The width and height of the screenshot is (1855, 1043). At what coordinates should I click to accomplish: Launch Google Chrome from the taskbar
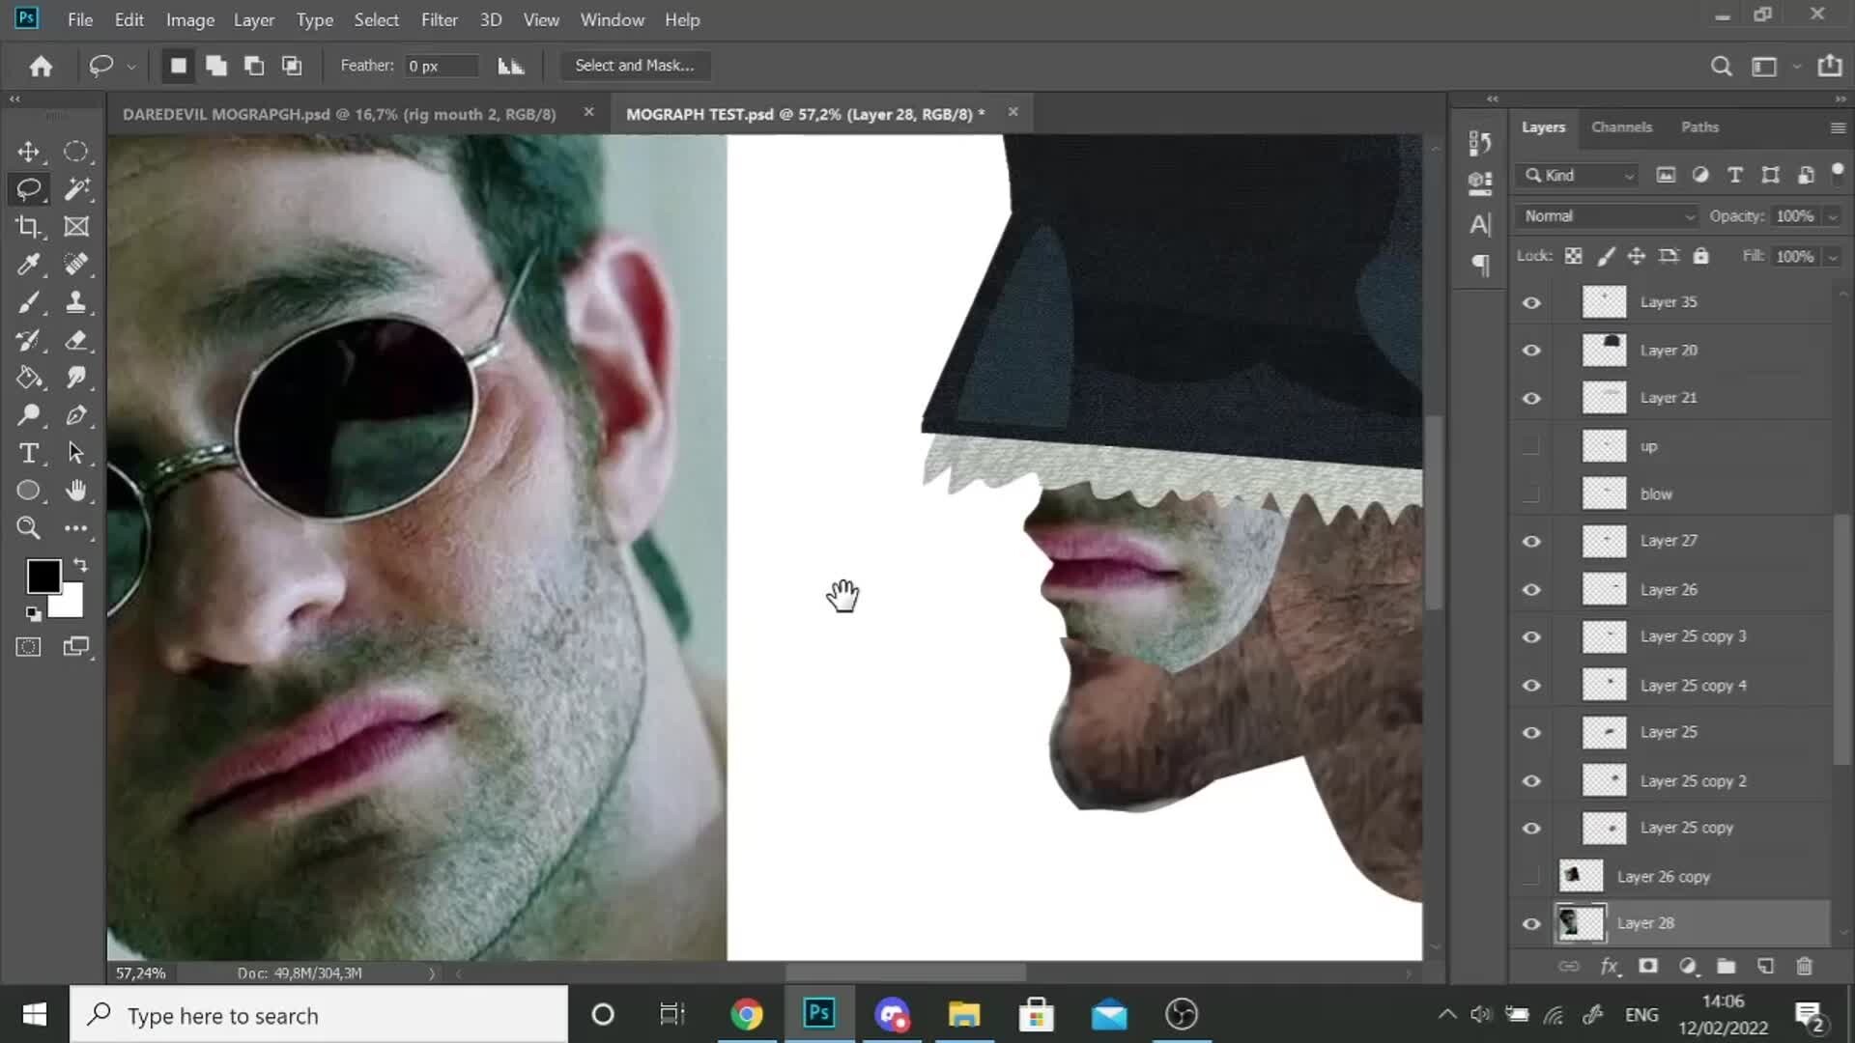(747, 1015)
